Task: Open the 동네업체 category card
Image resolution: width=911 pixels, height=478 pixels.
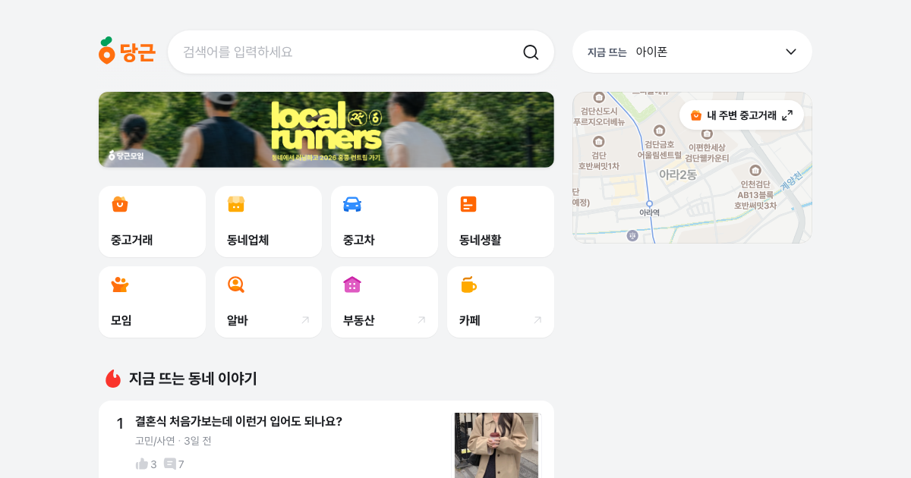Action: (268, 222)
